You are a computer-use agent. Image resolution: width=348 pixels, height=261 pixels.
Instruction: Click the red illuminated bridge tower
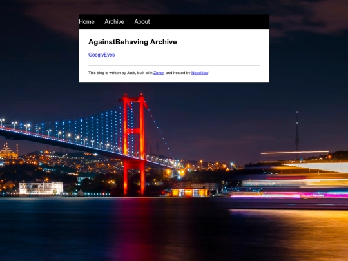point(134,144)
